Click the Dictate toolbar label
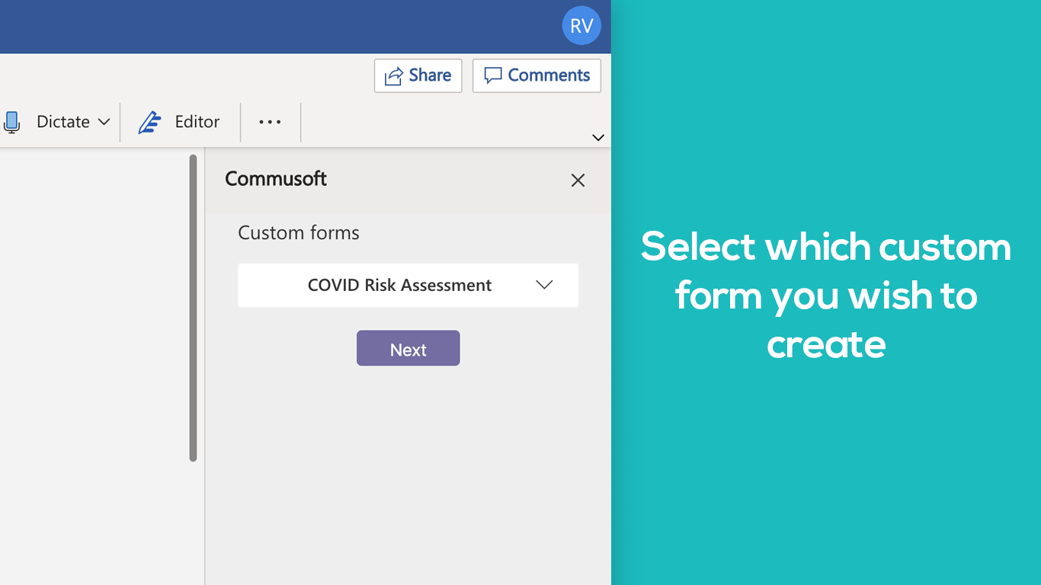Viewport: 1041px width, 585px height. point(63,122)
